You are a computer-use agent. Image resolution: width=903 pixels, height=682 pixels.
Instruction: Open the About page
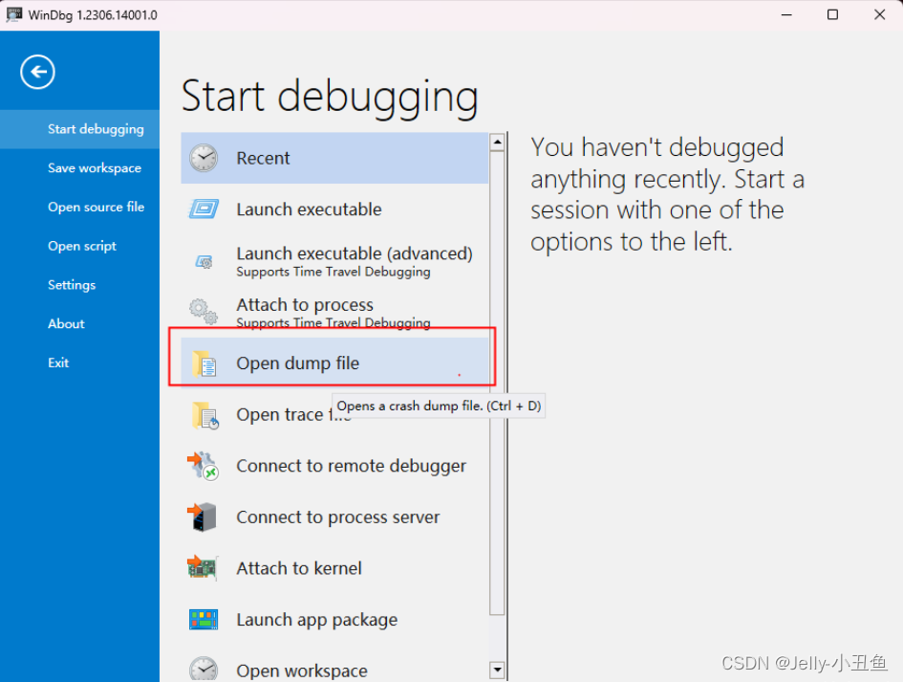point(79,324)
